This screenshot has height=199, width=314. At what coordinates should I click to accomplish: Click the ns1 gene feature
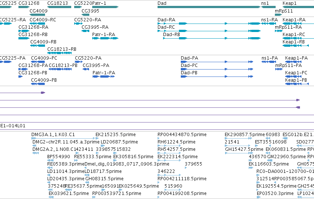tap(268, 7)
